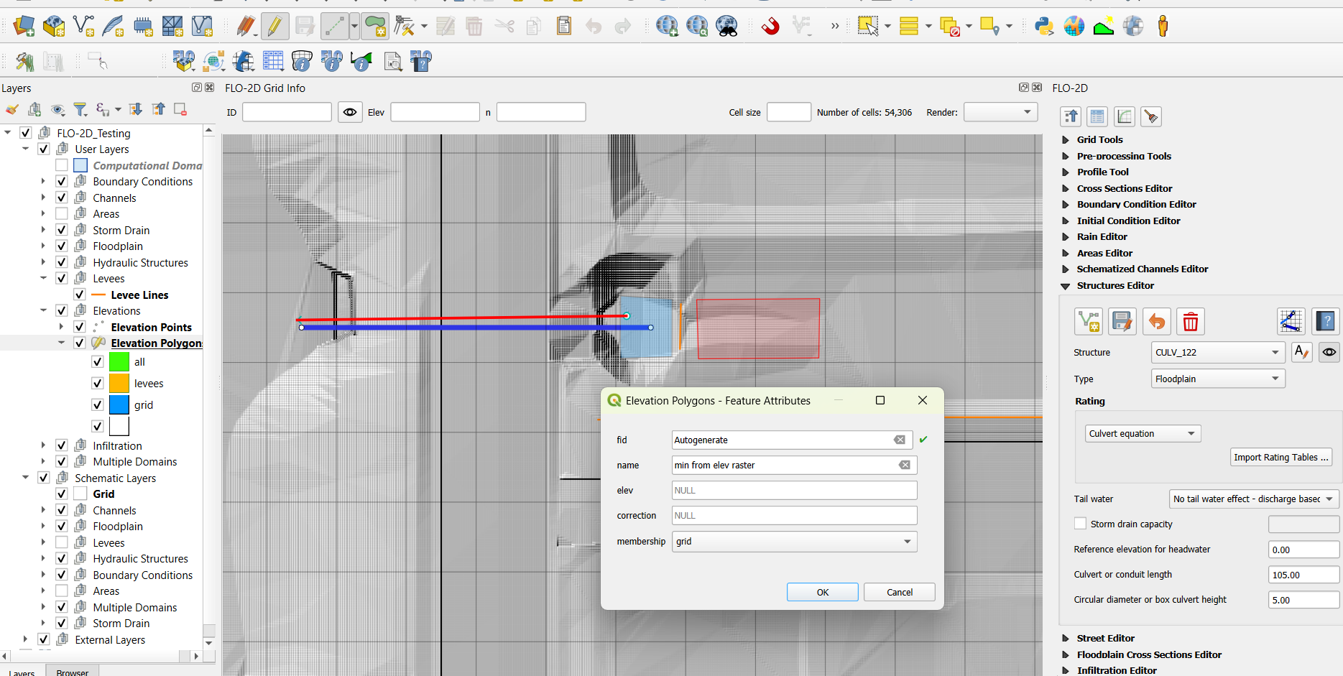The height and width of the screenshot is (676, 1343).
Task: Select Elevation Points in the layer tree
Action: coord(151,327)
